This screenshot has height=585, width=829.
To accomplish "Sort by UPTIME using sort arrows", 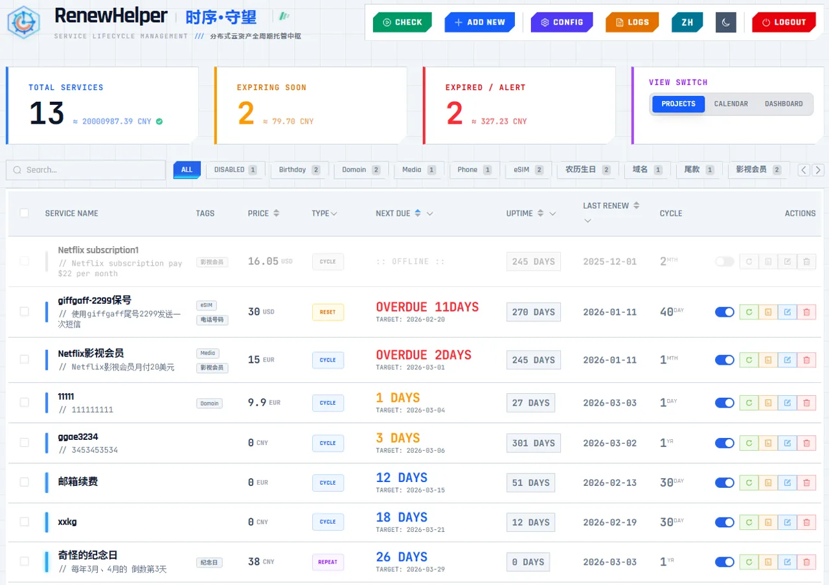I will coord(541,213).
